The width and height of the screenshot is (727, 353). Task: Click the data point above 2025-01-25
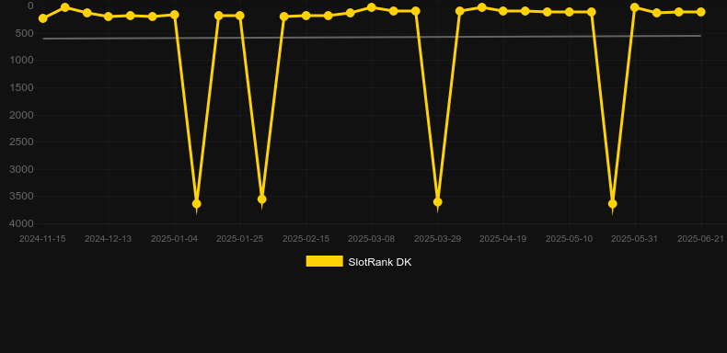240,16
